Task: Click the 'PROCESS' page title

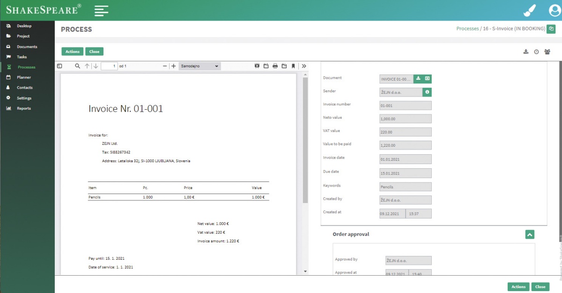Action: click(76, 29)
